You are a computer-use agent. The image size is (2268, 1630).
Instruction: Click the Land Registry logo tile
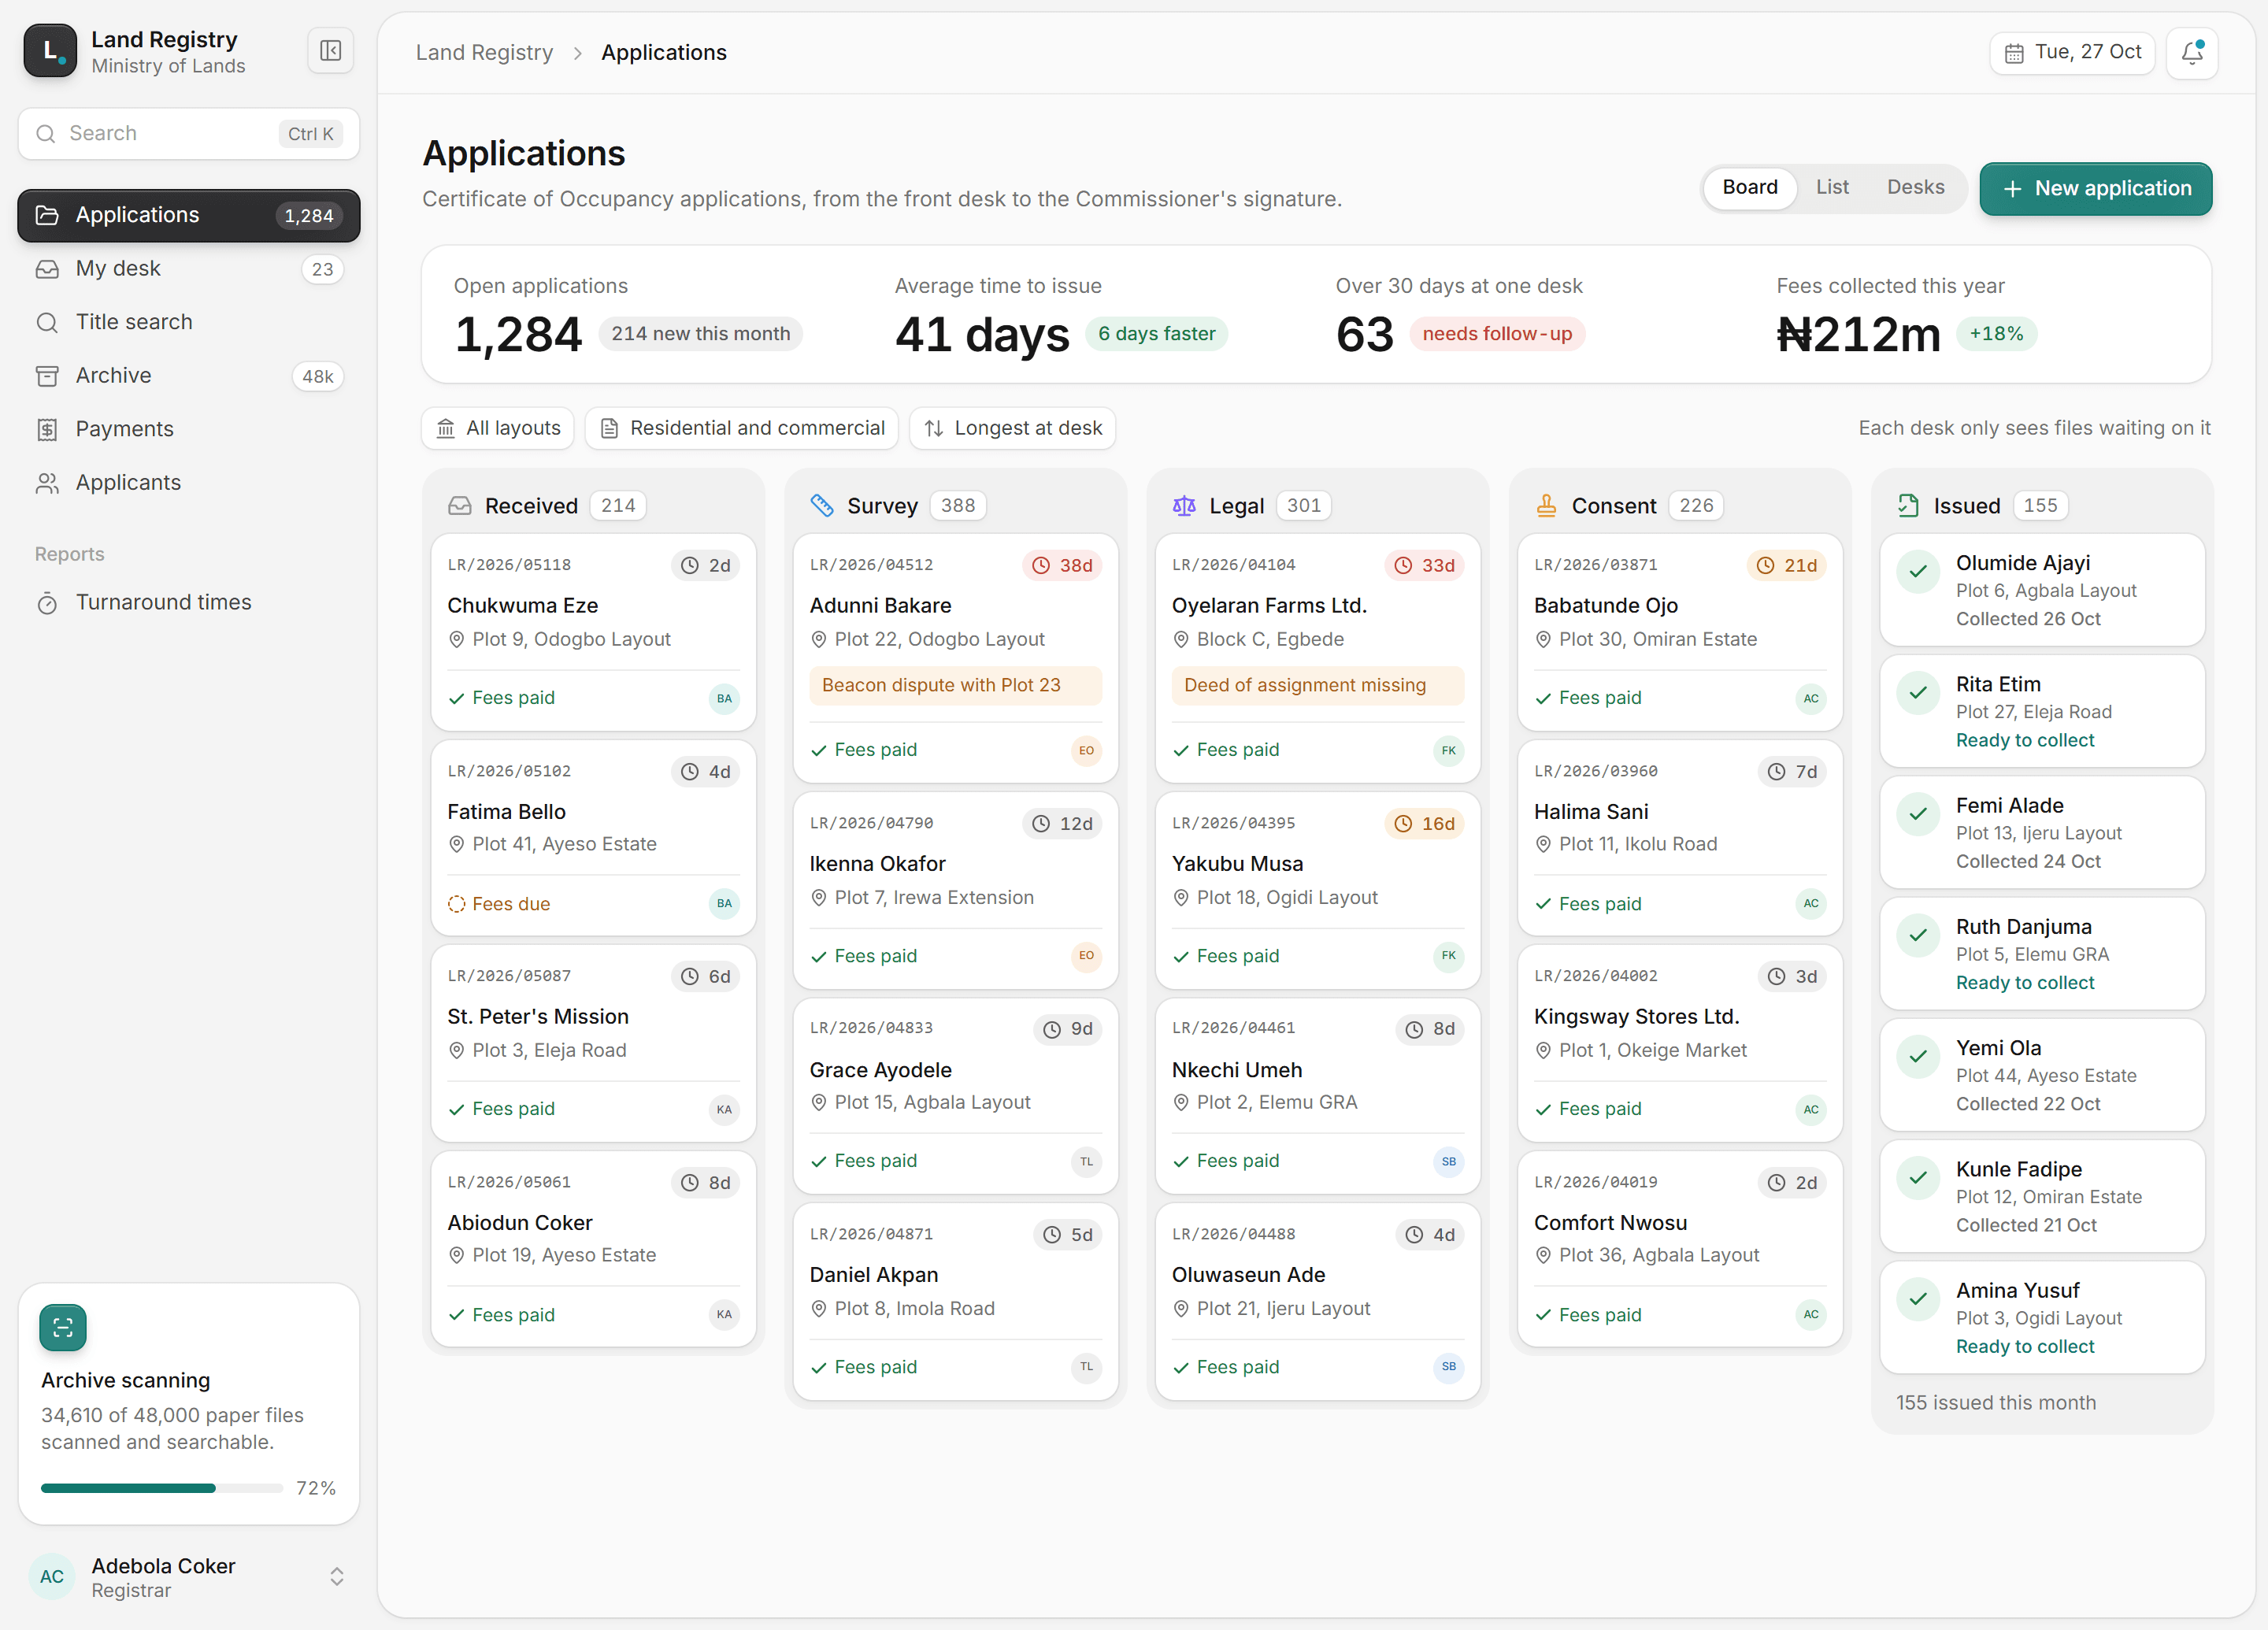coord(50,51)
